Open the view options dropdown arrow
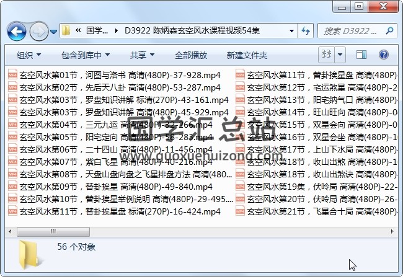Image resolution: width=403 pixels, height=279 pixels. coord(340,55)
